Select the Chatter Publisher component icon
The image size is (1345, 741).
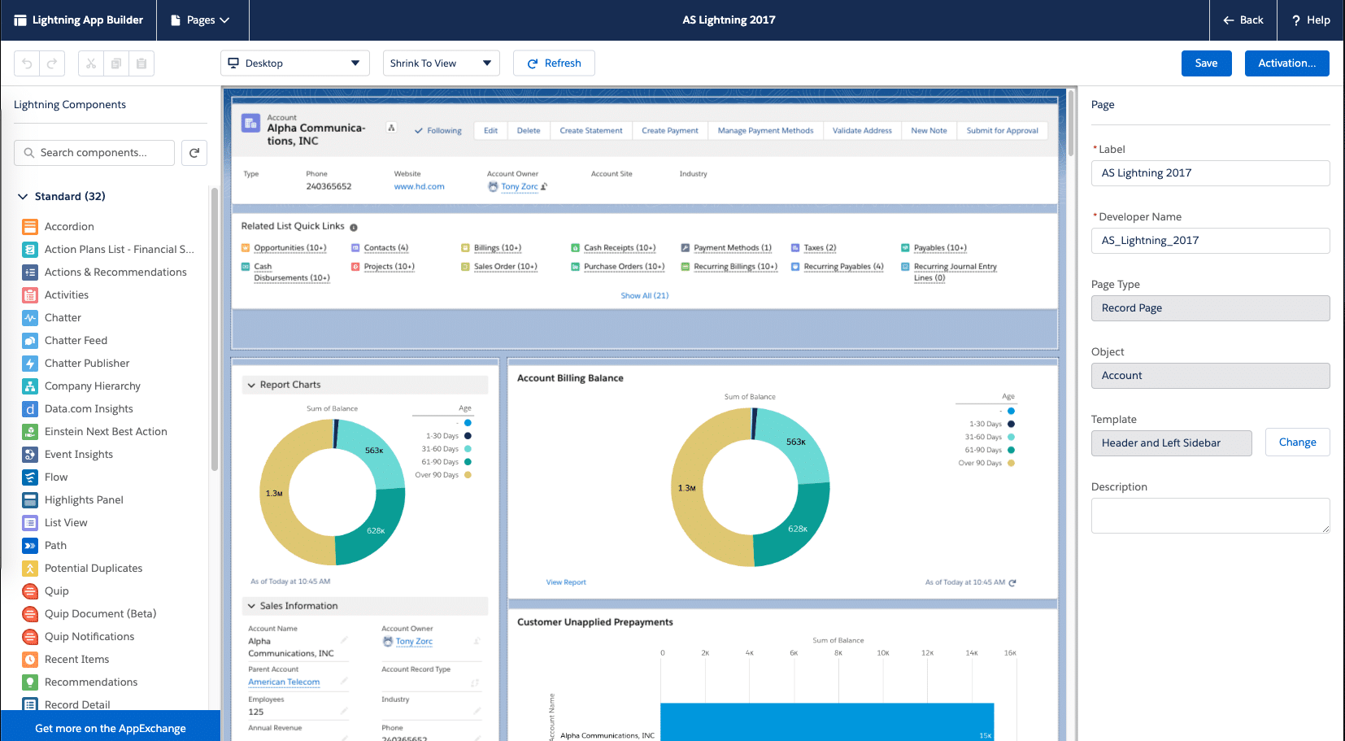(30, 364)
